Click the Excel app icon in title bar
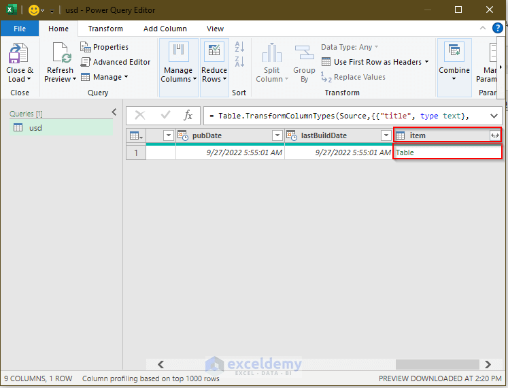This screenshot has width=508, height=388. [x=12, y=10]
